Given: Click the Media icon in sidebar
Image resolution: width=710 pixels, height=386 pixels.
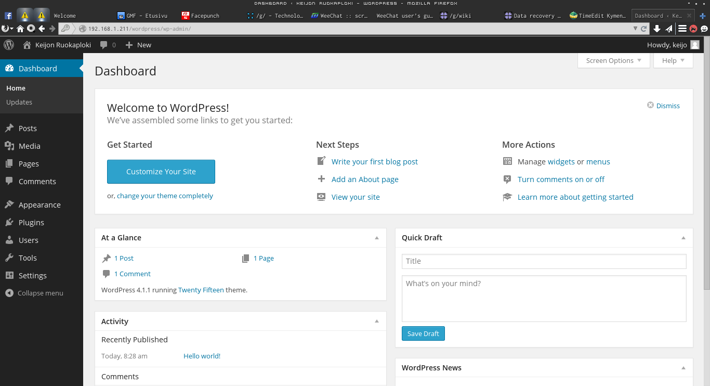Looking at the screenshot, I should coord(9,146).
